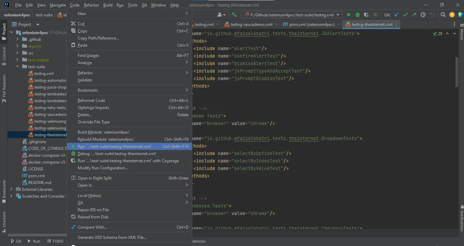Collapse the selenium4poc root tree node
Viewport: 464px width, 246px height.
[x=11, y=33]
